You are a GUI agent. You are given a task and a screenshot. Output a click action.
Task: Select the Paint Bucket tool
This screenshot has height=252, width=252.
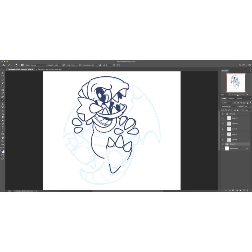[3, 114]
